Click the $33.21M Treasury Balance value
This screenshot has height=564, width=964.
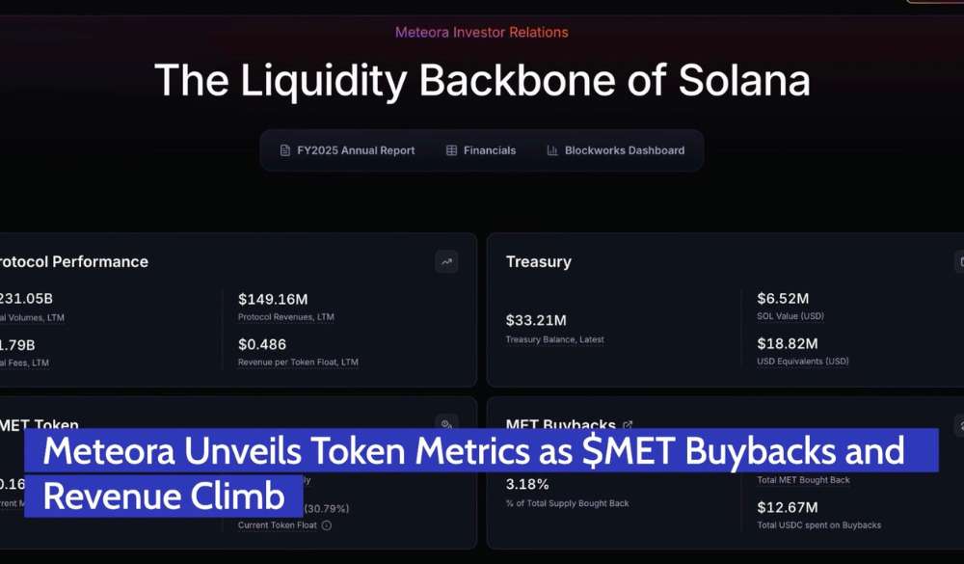(x=536, y=320)
